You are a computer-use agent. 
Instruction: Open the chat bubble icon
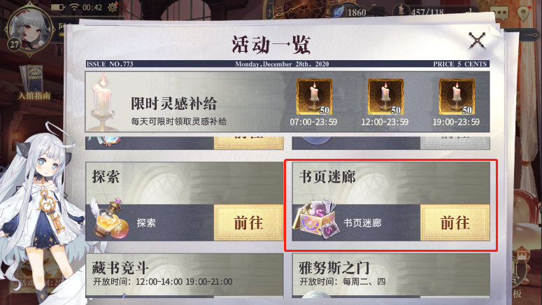(x=500, y=13)
